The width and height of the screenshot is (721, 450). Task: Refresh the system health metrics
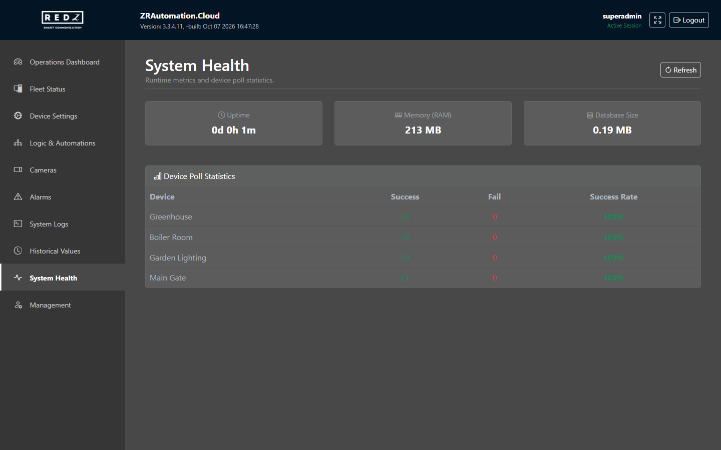tap(680, 70)
